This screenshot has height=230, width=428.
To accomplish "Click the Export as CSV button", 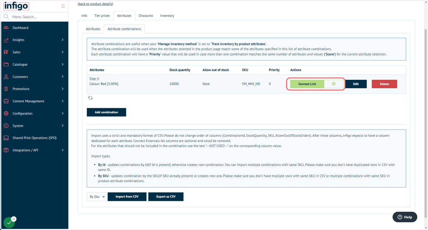I will [x=166, y=197].
